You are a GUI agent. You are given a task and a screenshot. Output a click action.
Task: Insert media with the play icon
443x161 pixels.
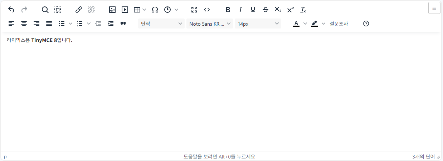[x=125, y=10]
